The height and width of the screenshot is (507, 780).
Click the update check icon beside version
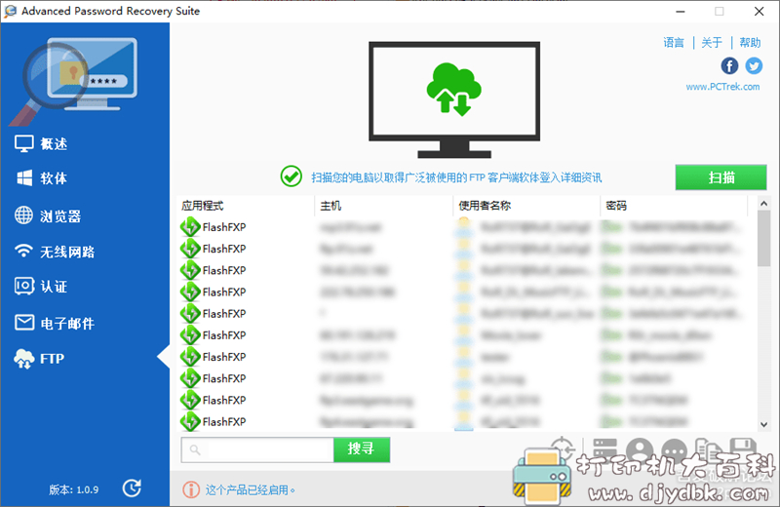pyautogui.click(x=132, y=488)
